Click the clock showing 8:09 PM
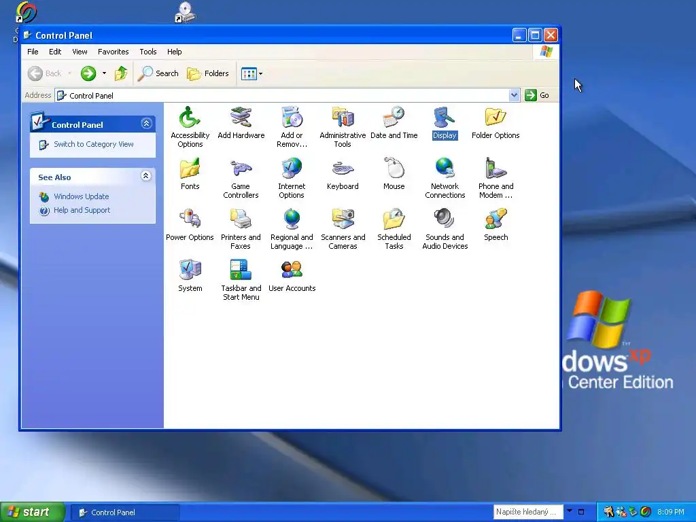This screenshot has height=522, width=696. coord(671,512)
